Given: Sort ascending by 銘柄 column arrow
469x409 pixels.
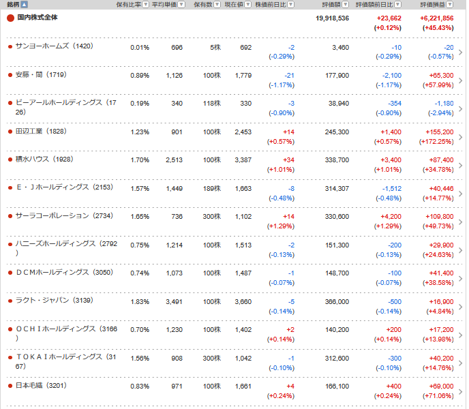Looking at the screenshot, I should coord(25,5).
